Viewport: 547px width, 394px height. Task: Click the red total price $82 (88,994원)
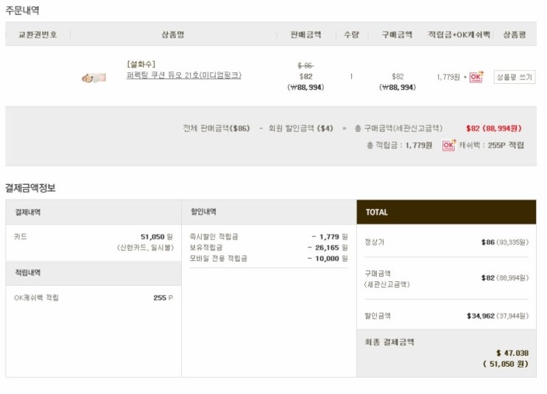pyautogui.click(x=493, y=127)
